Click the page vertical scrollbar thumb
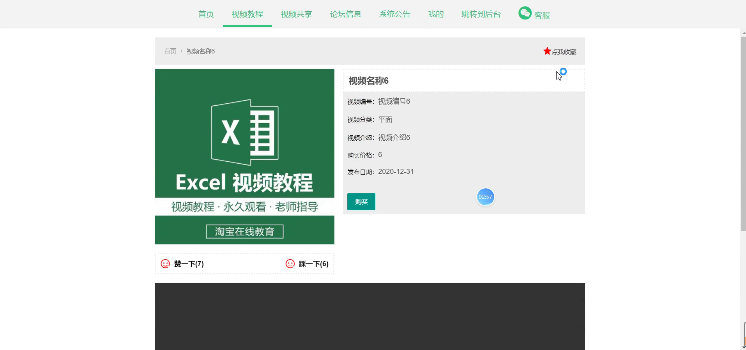The height and width of the screenshot is (350, 746). click(x=743, y=134)
